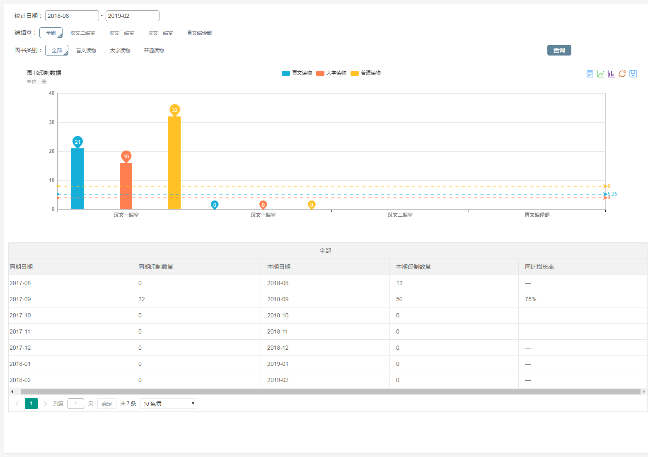Go to the next page arrow
This screenshot has height=457, width=648.
pos(45,404)
